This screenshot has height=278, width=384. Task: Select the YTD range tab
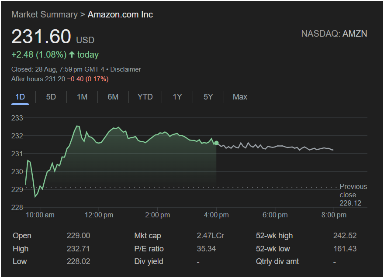coord(145,97)
